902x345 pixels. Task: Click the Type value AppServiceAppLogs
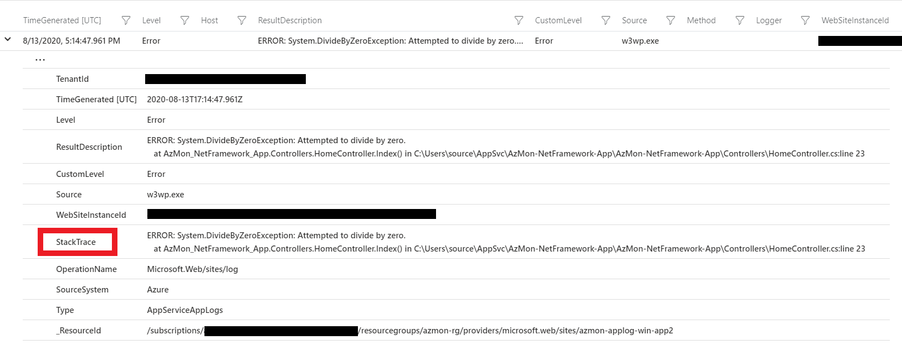click(x=185, y=310)
